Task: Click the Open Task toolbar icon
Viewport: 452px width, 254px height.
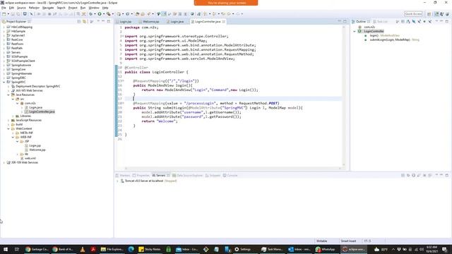Action: [143, 13]
